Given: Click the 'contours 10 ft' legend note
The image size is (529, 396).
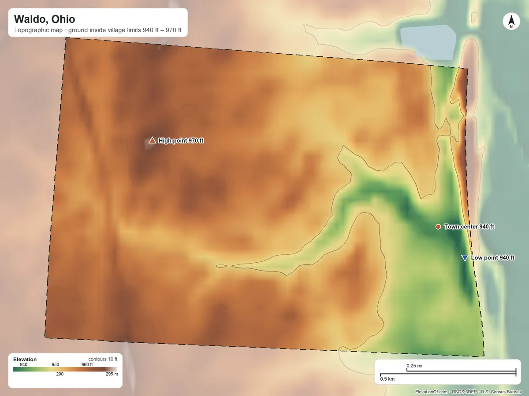Looking at the screenshot, I should pyautogui.click(x=103, y=359).
